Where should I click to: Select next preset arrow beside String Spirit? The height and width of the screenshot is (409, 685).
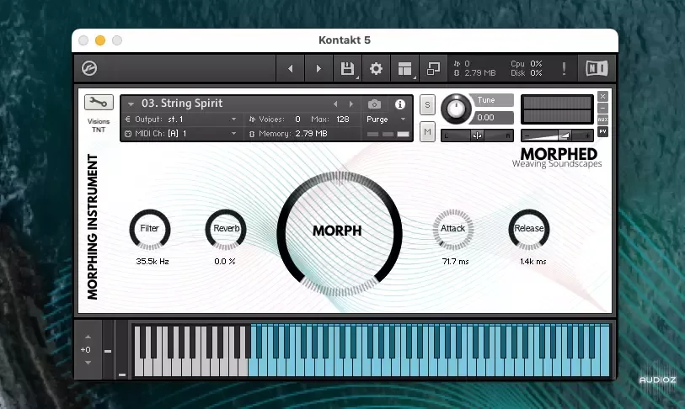[351, 104]
